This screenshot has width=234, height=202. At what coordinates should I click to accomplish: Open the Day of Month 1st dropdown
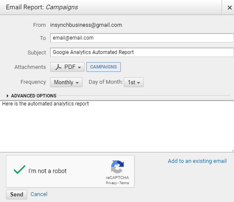(134, 82)
